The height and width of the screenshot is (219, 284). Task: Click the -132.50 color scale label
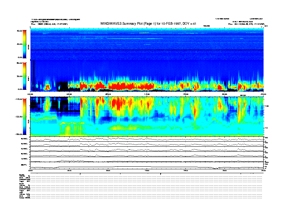click(19, 117)
